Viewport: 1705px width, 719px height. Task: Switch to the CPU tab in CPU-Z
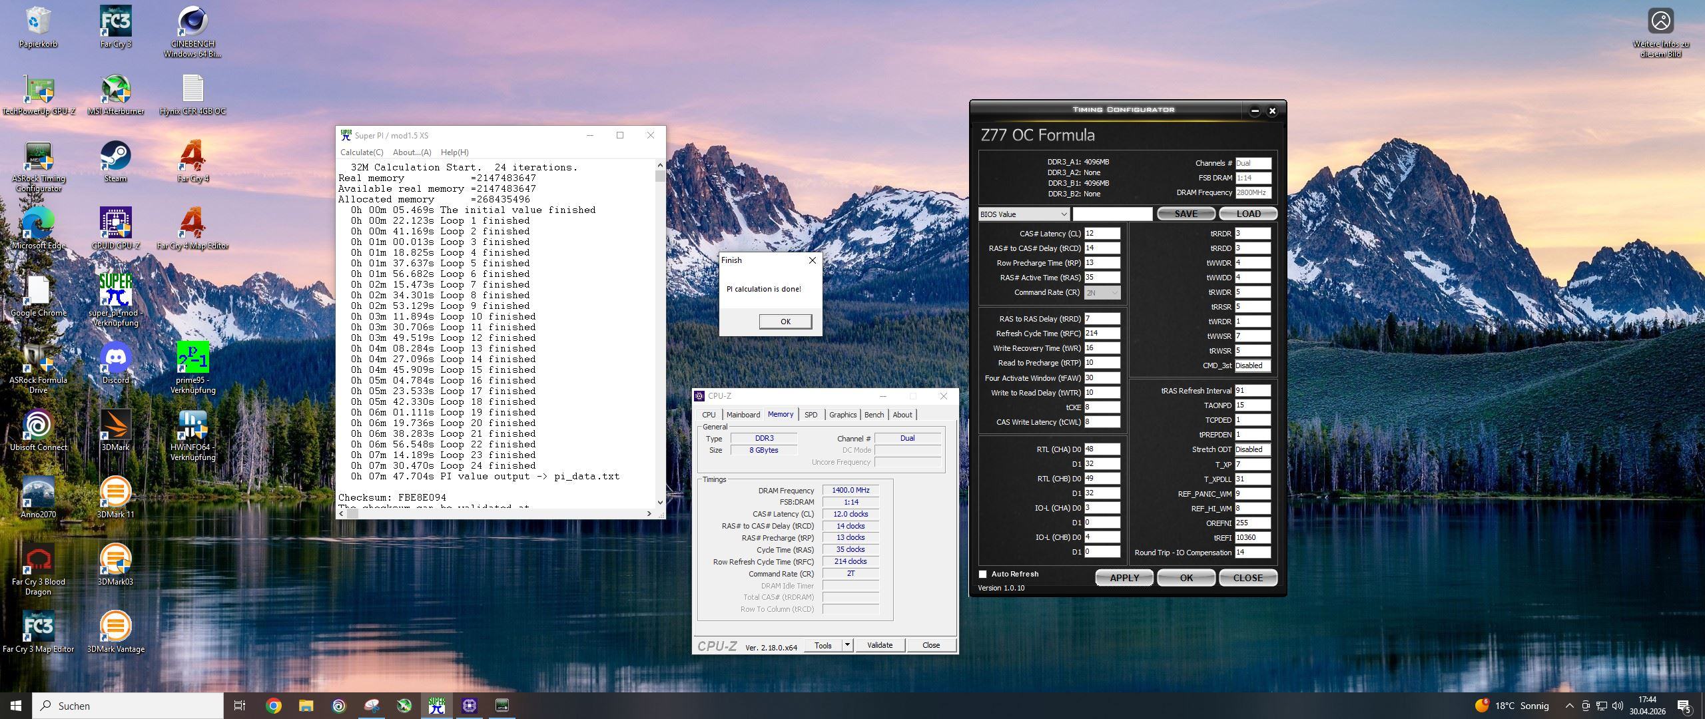(709, 415)
